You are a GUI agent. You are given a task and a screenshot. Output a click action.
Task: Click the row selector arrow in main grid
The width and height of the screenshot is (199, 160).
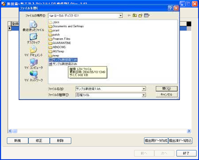coord(10,28)
